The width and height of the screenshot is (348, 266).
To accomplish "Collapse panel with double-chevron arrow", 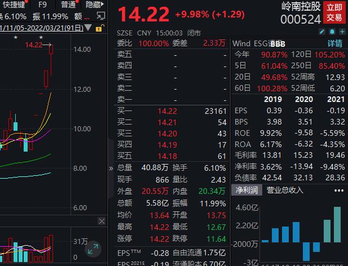I will (111, 169).
